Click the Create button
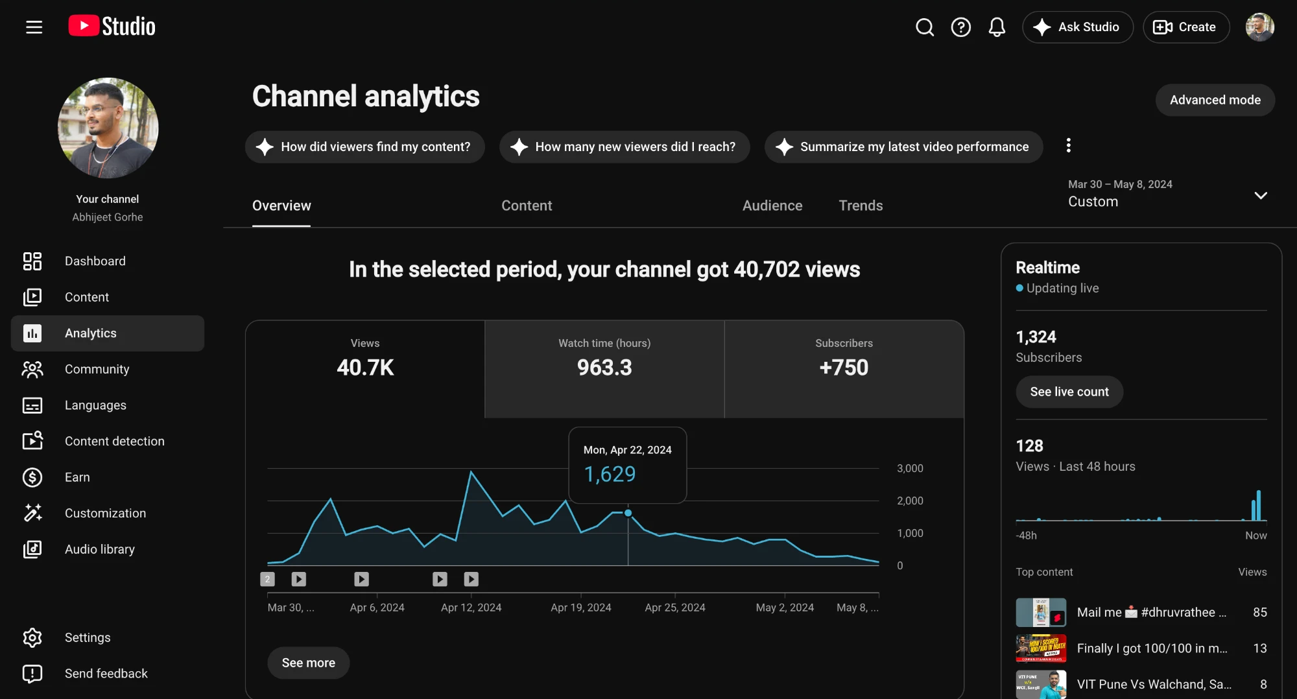Screen dimensions: 1297x699 [x=1186, y=27]
